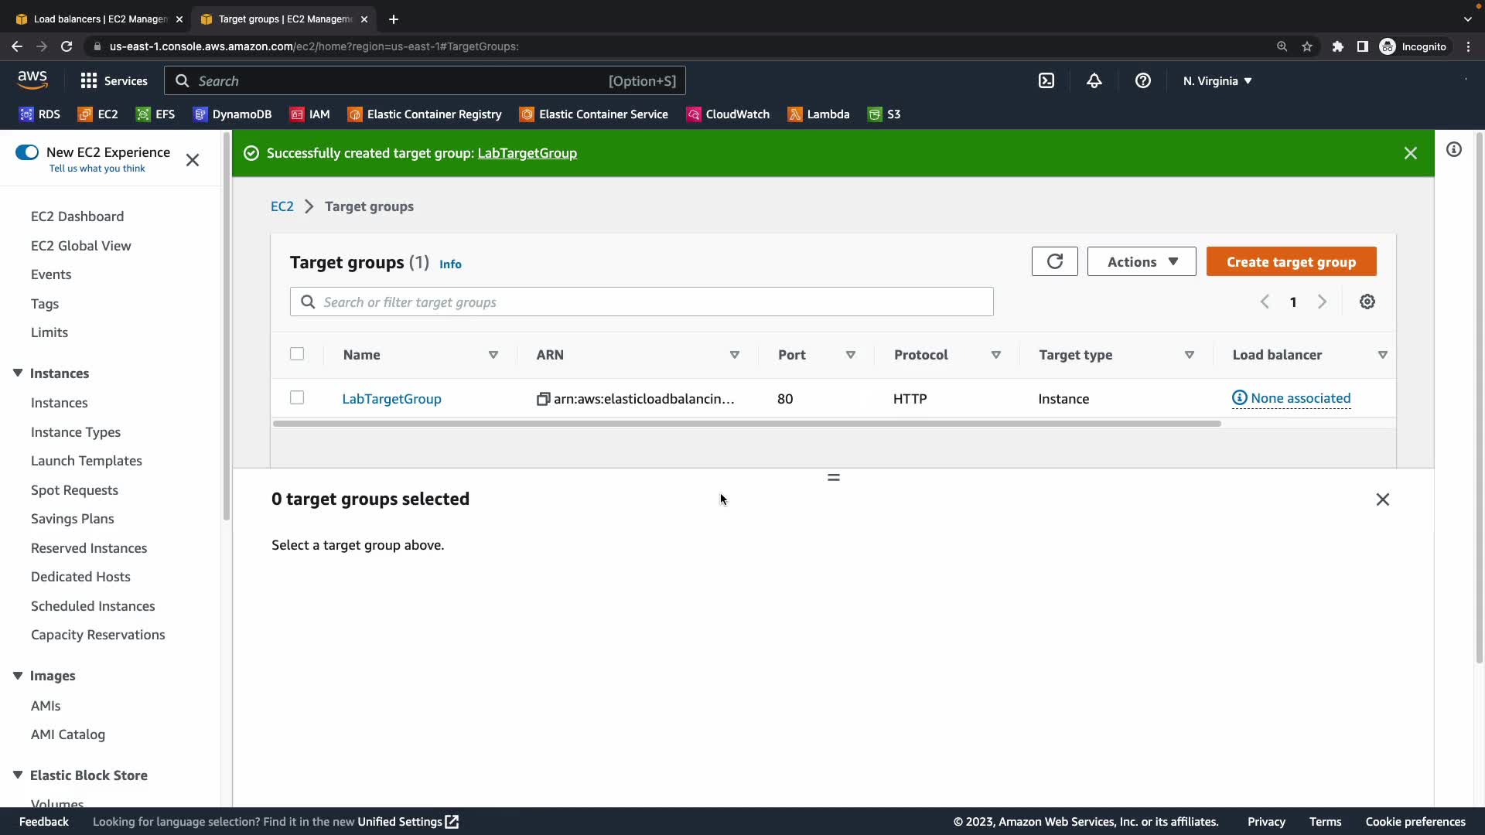Image resolution: width=1485 pixels, height=835 pixels.
Task: Collapse the Instances sidebar section
Action: click(18, 373)
